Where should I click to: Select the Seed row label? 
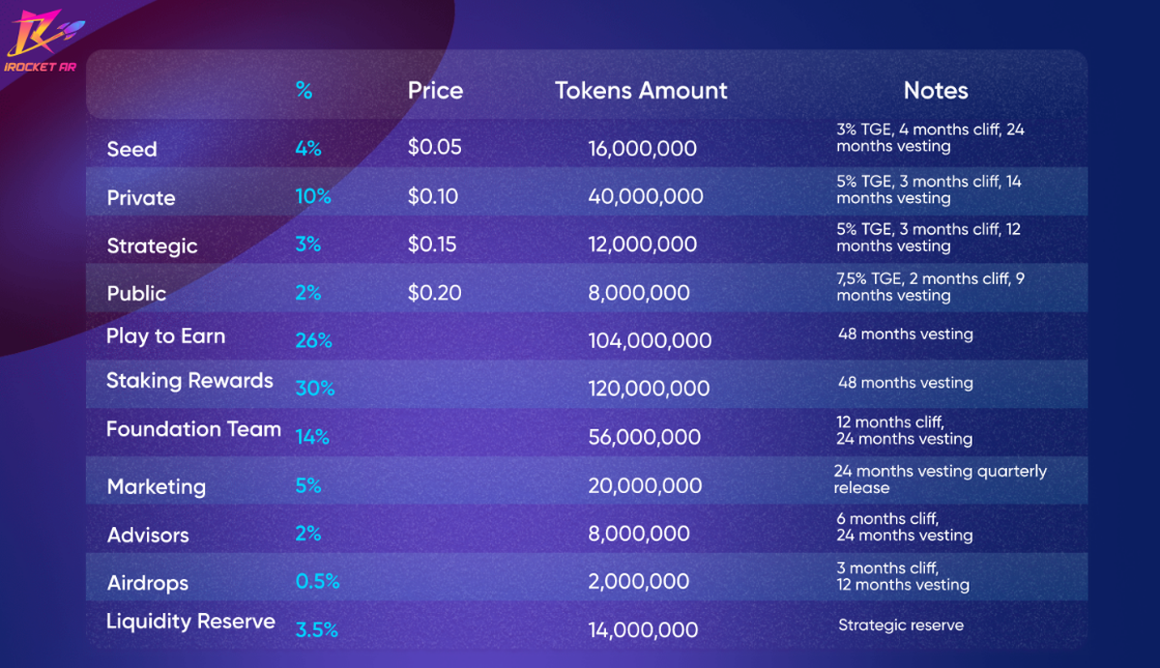click(x=131, y=149)
